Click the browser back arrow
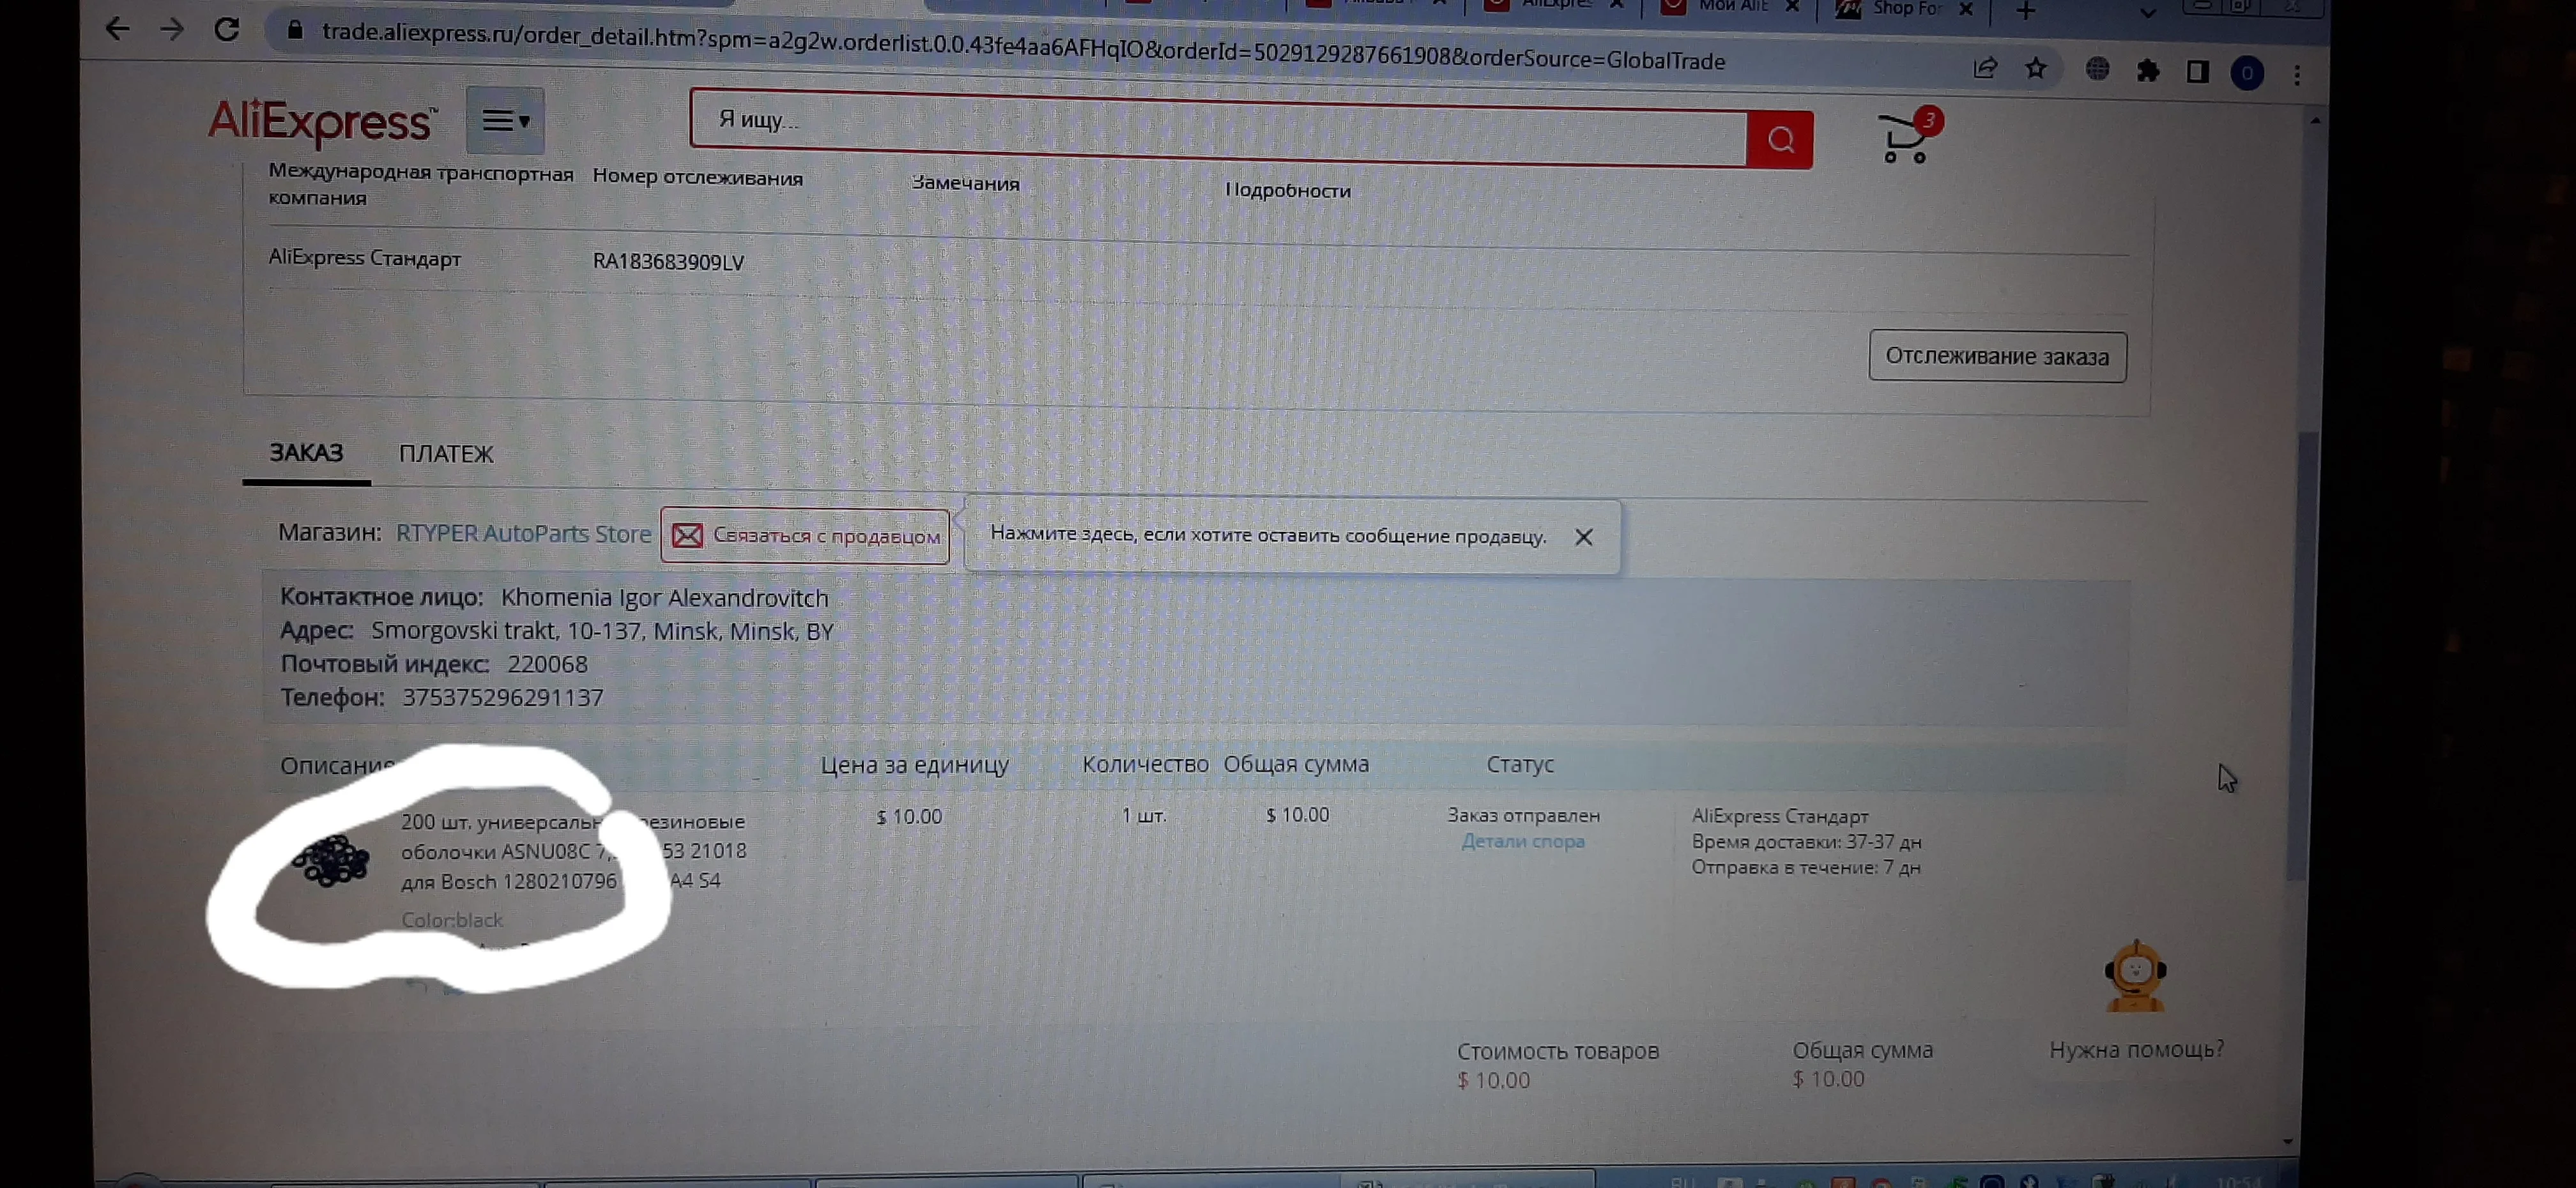 pyautogui.click(x=117, y=28)
